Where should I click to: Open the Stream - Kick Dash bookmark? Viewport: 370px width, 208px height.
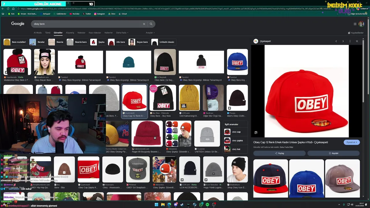[x=27, y=14]
